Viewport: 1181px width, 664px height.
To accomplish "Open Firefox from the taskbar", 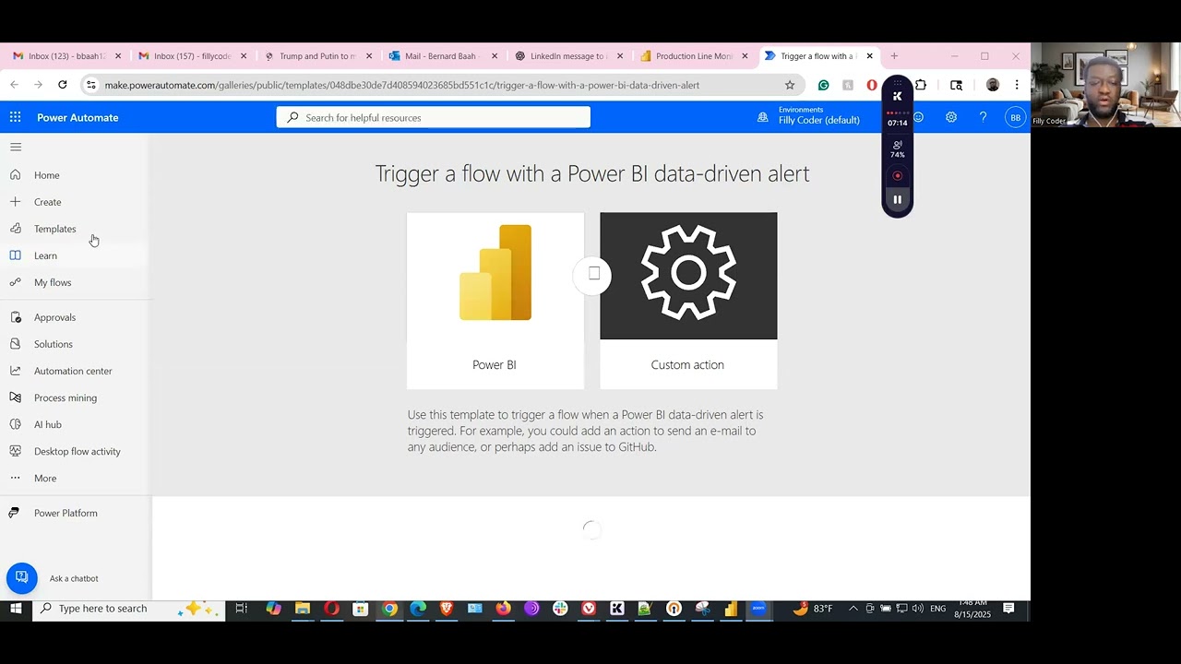I will pos(503,609).
